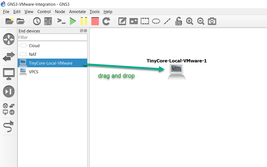The height and width of the screenshot is (167, 267).
Task: Click the Insert a picture icon
Action: [134, 21]
